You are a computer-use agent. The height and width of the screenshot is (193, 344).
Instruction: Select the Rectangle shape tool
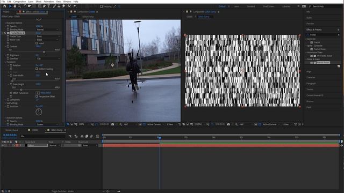[x=40, y=6]
